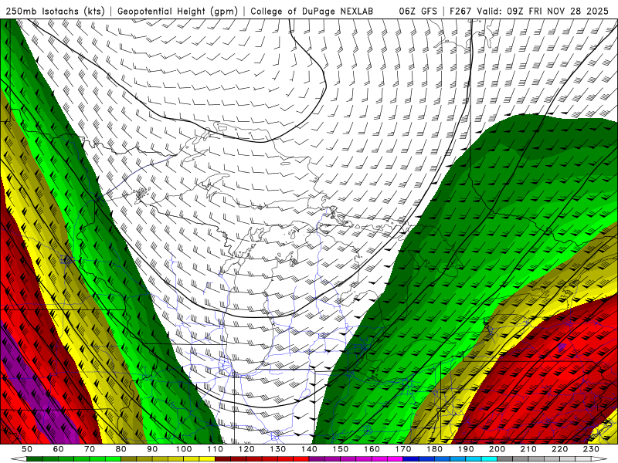
Task: Click the olive swatch starting at 80
Action: 128,458
